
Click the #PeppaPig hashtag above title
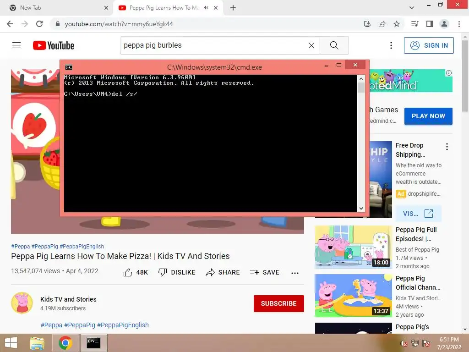[x=44, y=246]
